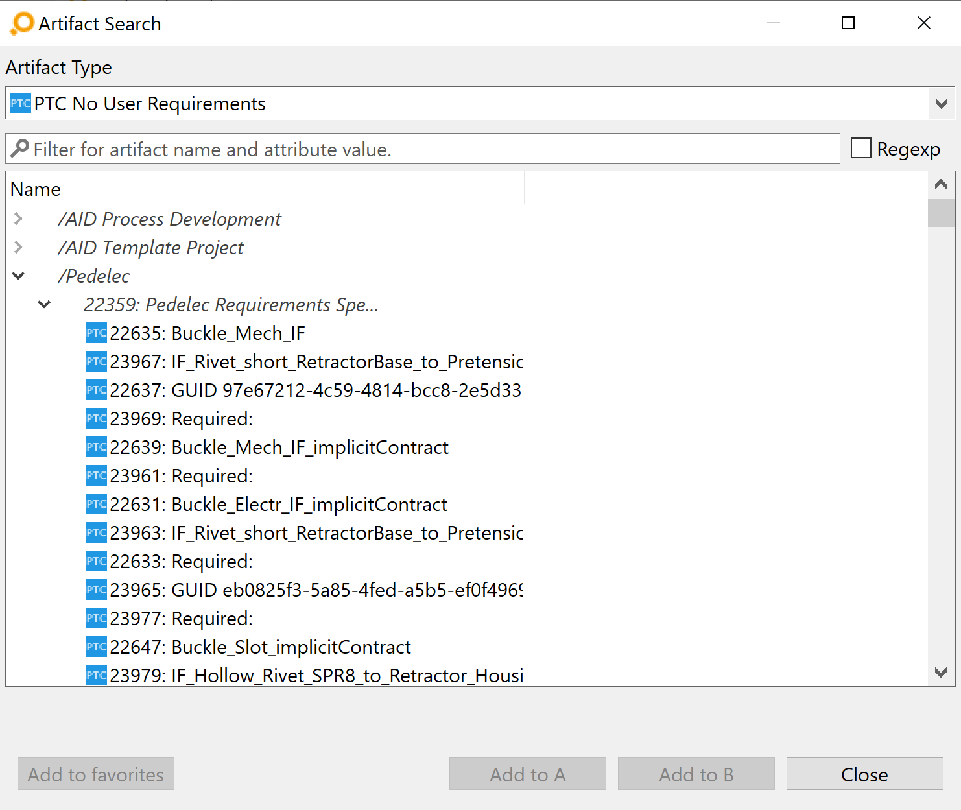Select the /AID Template Project folder text
The height and width of the screenshot is (810, 961).
pos(150,247)
